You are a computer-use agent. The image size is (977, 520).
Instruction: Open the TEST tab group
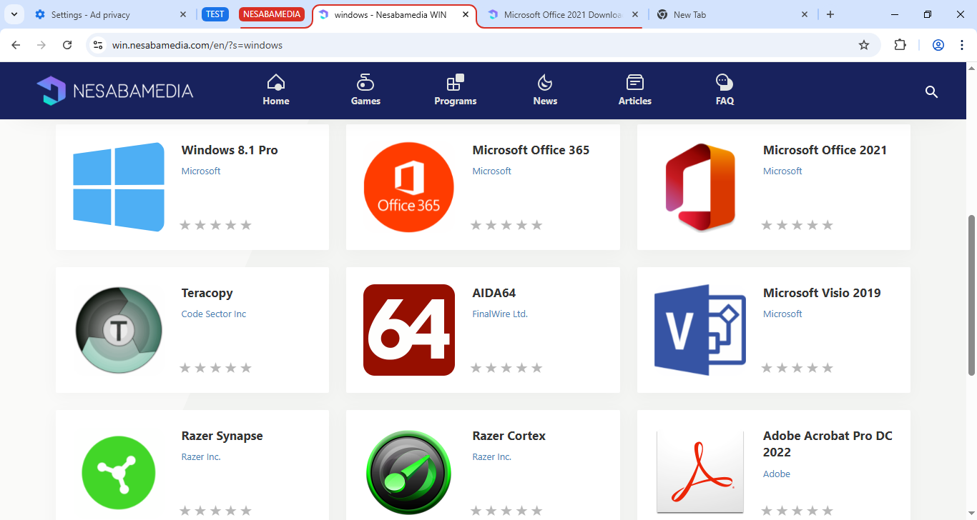[x=215, y=14]
